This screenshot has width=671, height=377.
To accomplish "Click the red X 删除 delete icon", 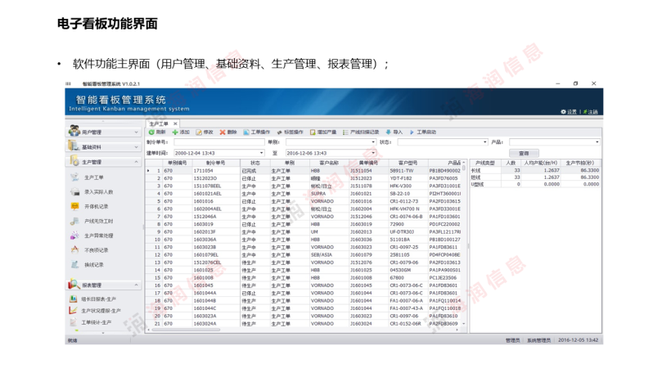I will pyautogui.click(x=223, y=132).
